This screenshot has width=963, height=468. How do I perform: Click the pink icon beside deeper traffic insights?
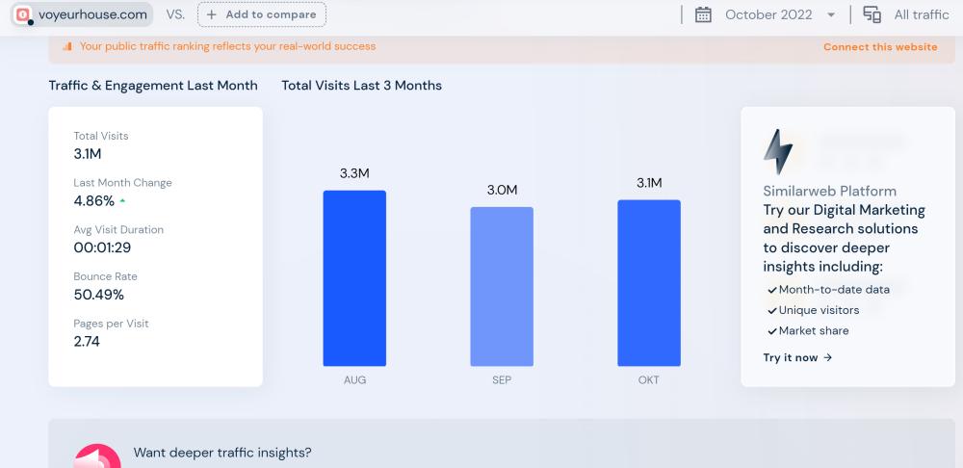97,456
